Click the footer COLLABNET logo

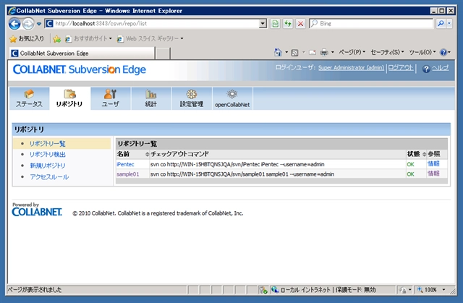pyautogui.click(x=37, y=212)
